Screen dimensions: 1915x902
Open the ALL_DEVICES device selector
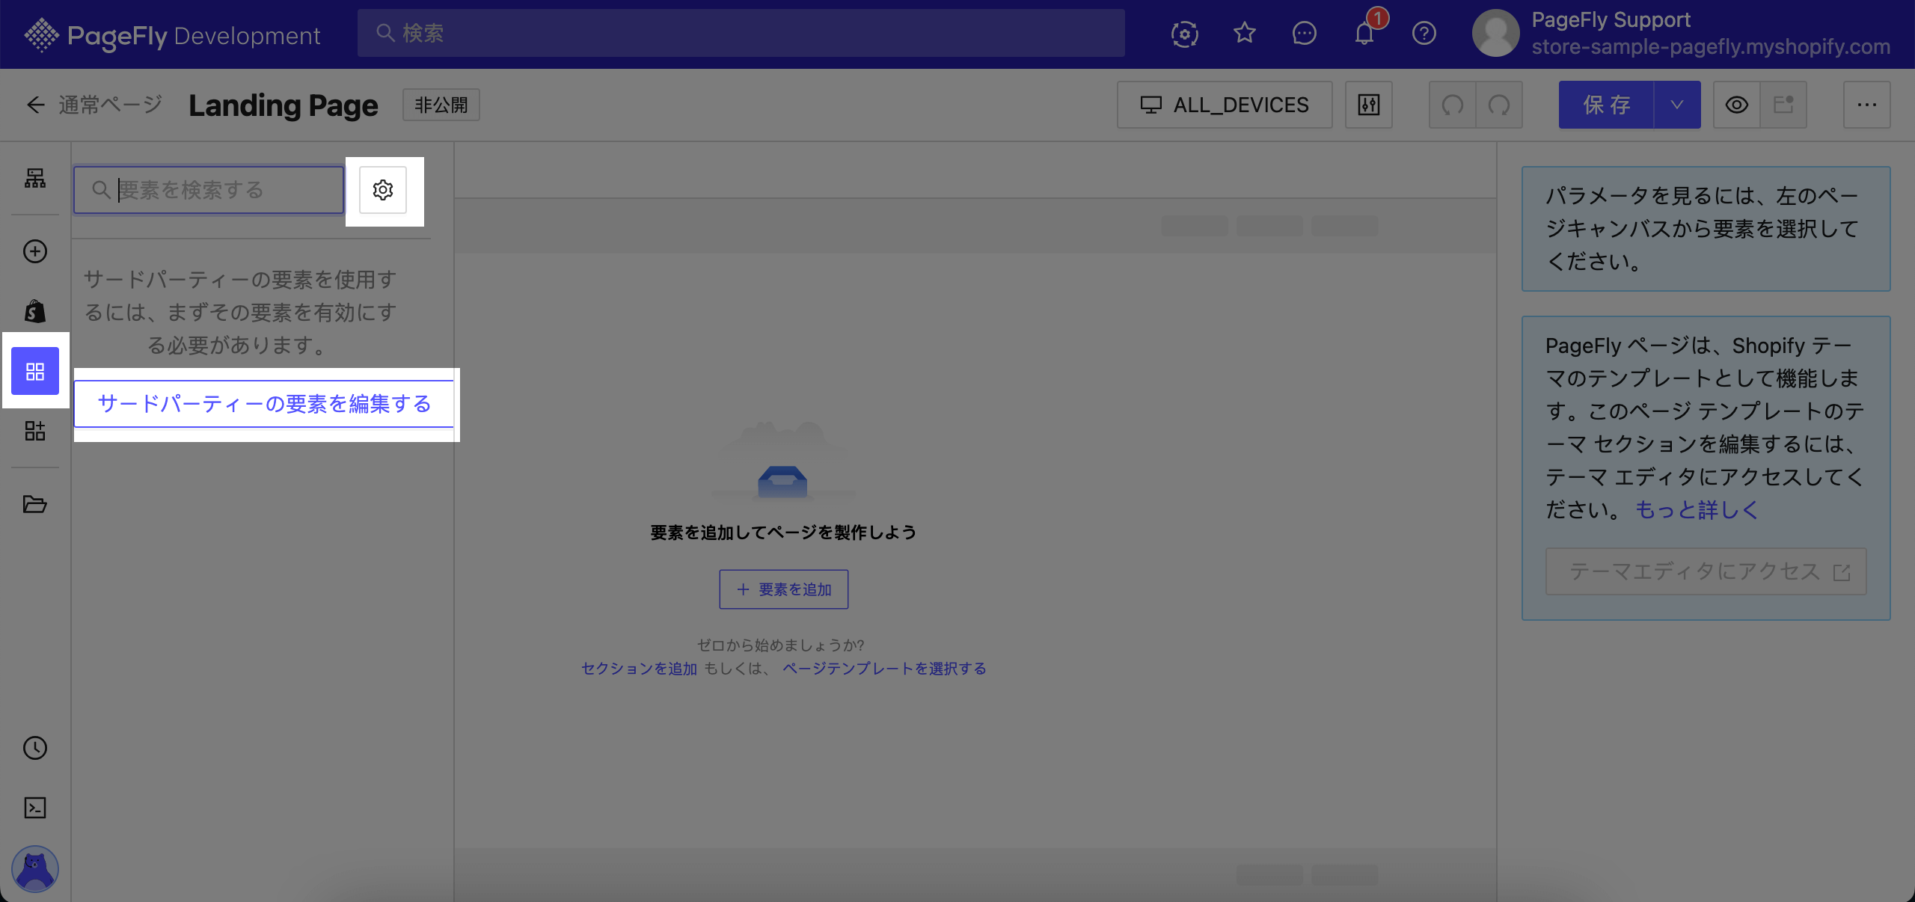1225,105
